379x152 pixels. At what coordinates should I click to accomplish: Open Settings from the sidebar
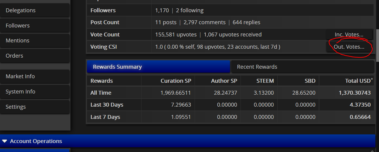click(35, 107)
